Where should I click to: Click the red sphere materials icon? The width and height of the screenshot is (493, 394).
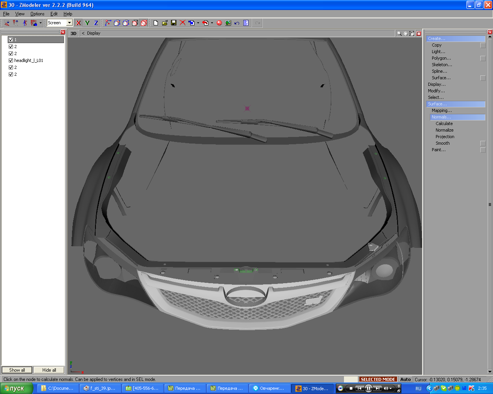[x=219, y=23]
